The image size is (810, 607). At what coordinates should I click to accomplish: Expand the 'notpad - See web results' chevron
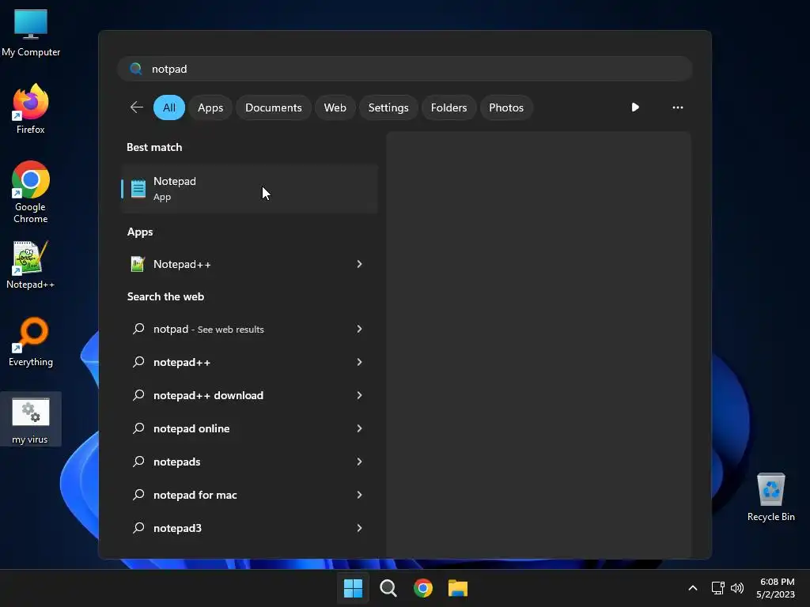pos(360,329)
